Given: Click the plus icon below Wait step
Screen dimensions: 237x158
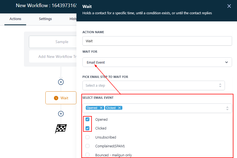Looking at the screenshot, I should (x=61, y=114).
